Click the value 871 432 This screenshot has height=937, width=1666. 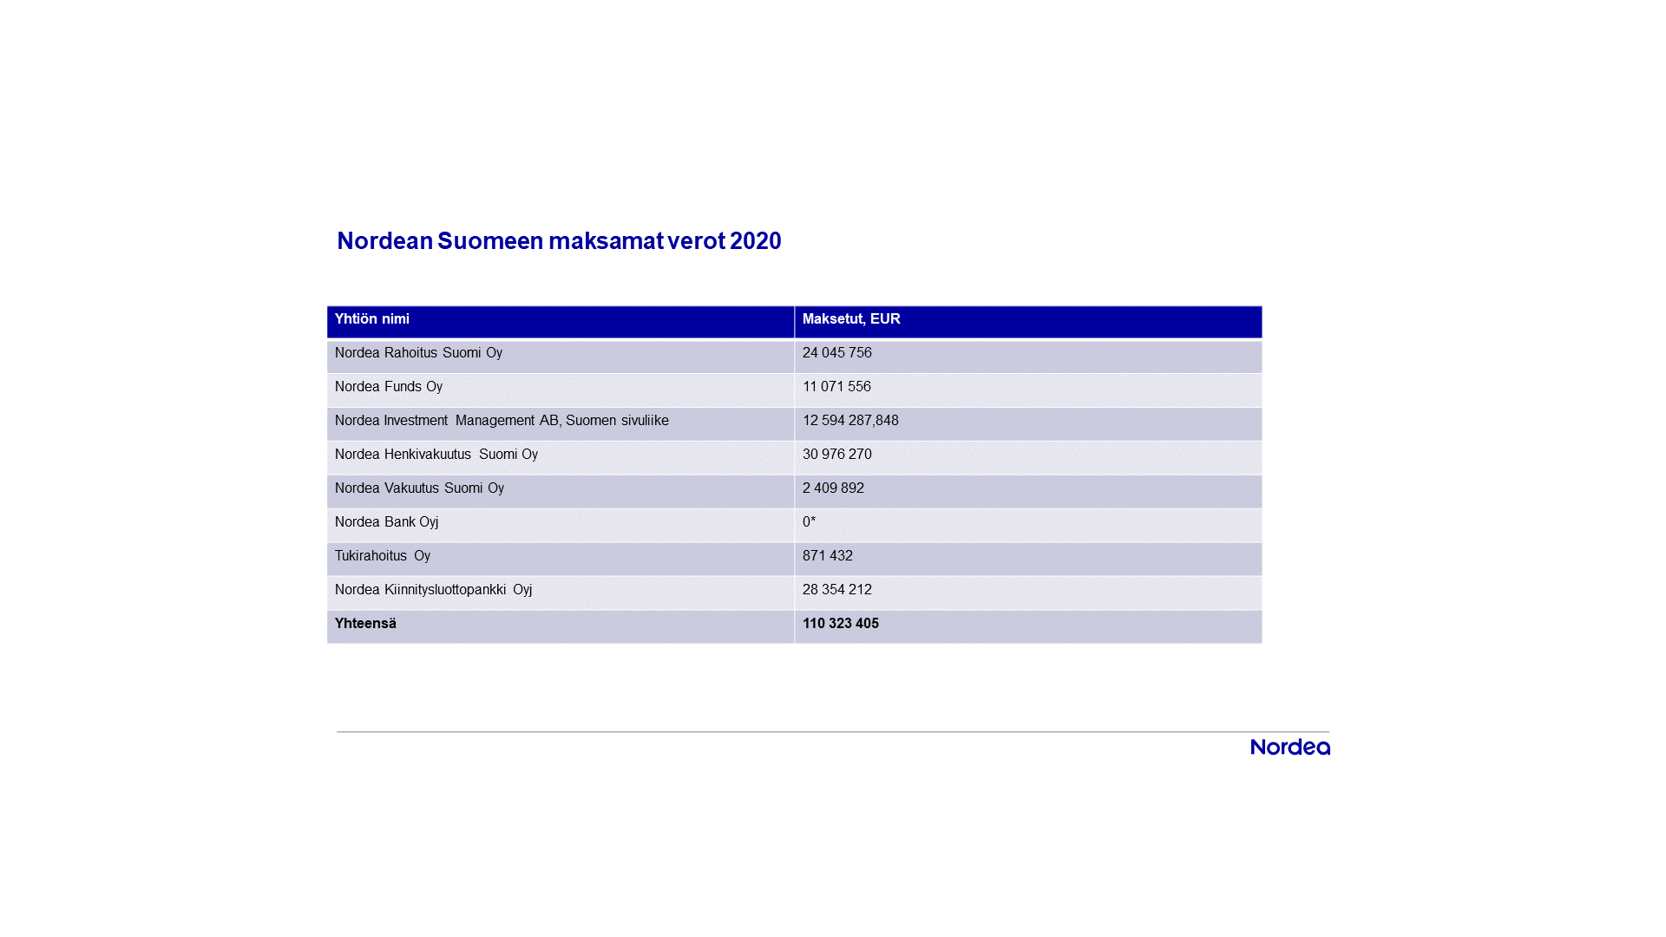828,556
